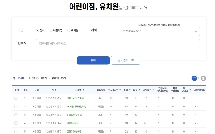
Task: Select the 유치원 radio button
Action: [x=69, y=30]
